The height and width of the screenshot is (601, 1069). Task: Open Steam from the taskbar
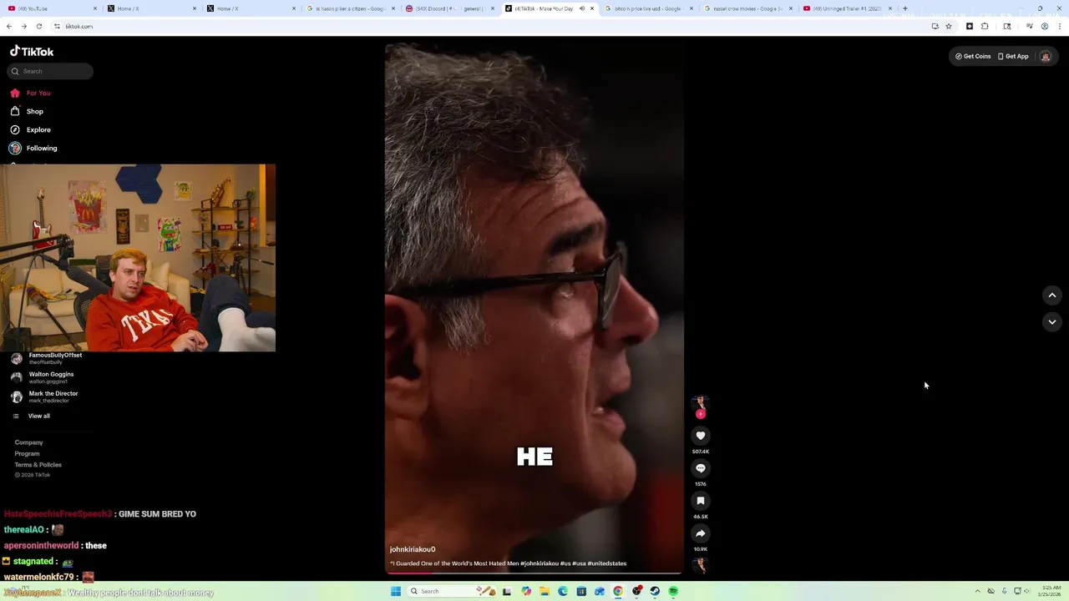click(655, 591)
